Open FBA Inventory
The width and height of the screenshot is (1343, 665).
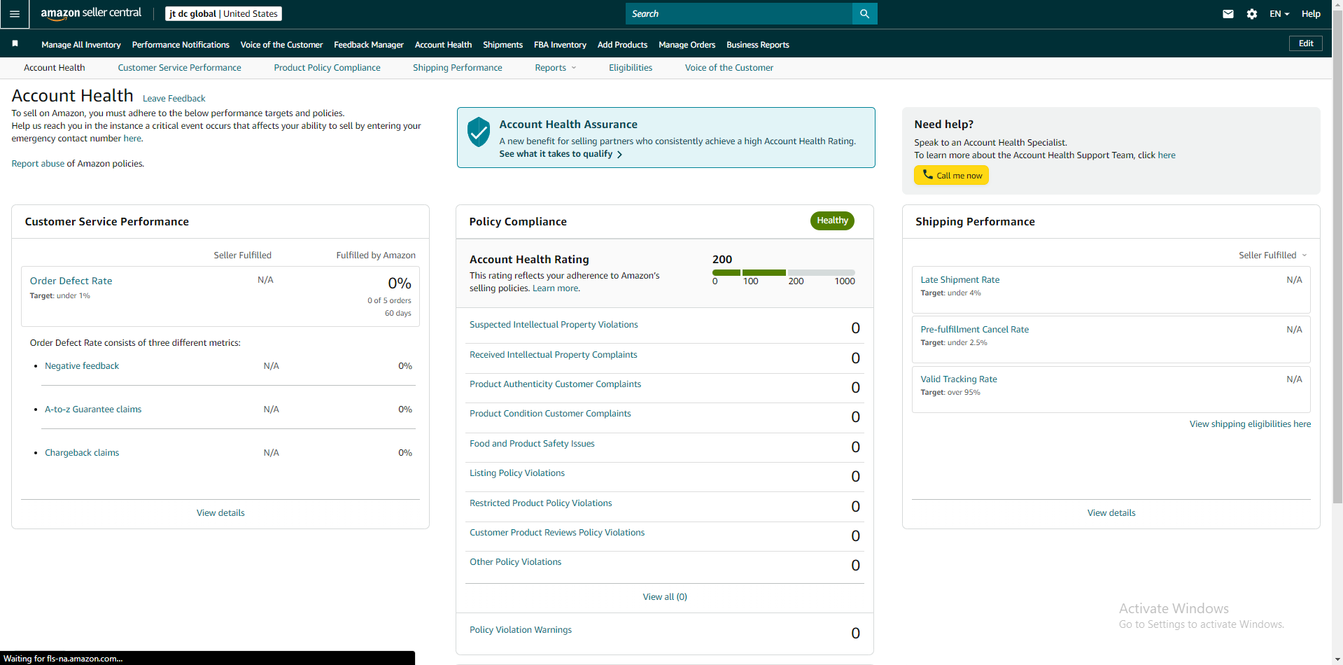coord(560,45)
